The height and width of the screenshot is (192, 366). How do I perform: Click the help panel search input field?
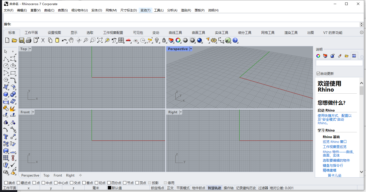[339, 63]
